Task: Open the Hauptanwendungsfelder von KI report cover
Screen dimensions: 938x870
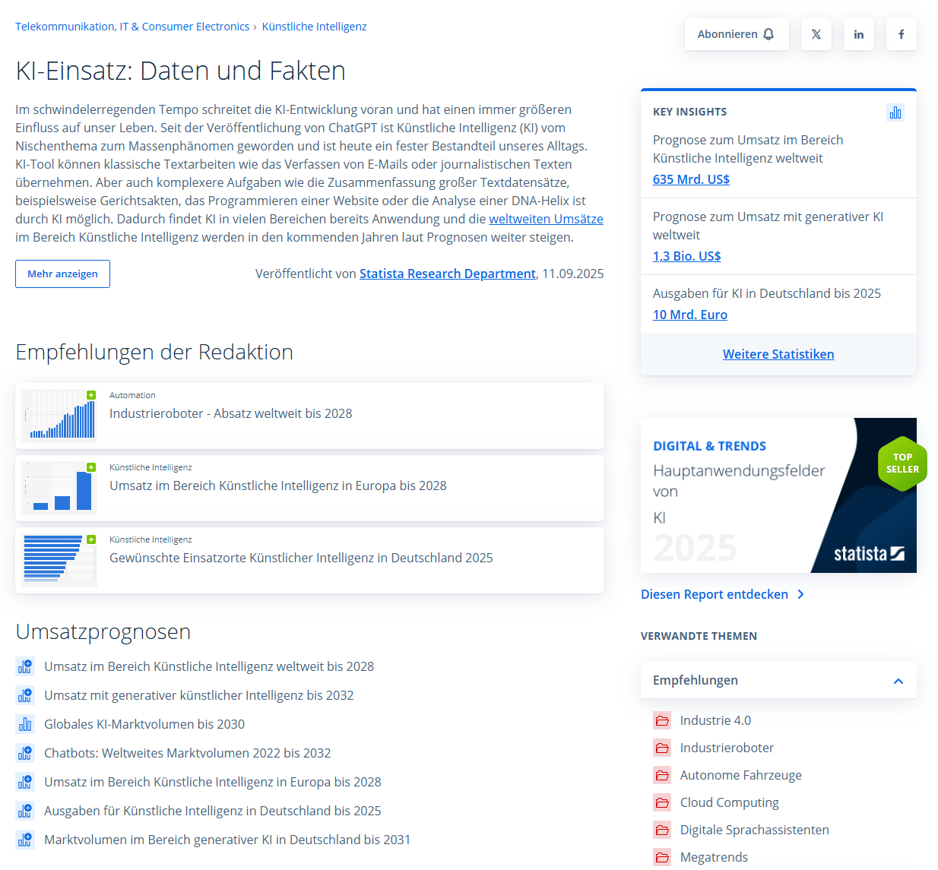Action: [x=778, y=495]
